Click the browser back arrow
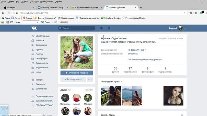Viewport: 207px width, 116px height. click(9, 13)
